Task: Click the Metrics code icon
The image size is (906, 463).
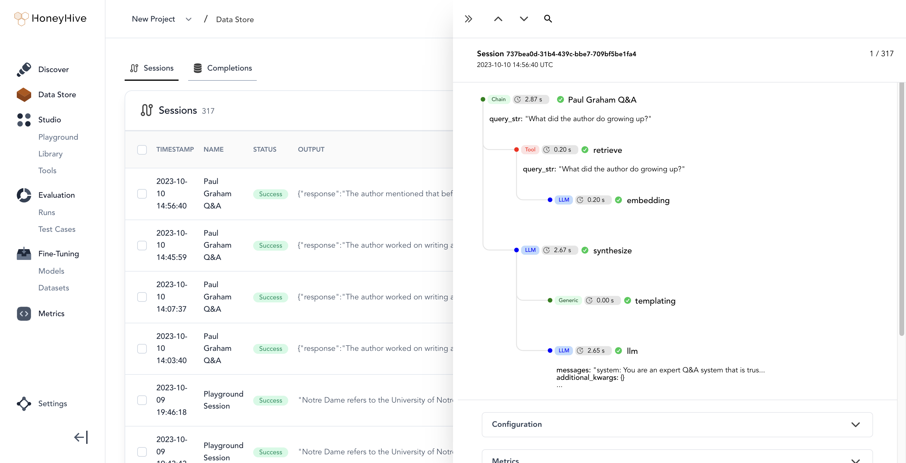Action: click(24, 313)
